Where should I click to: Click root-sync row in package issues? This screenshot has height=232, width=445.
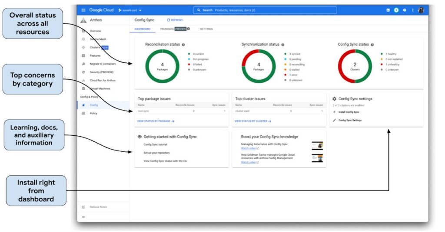click(x=182, y=111)
